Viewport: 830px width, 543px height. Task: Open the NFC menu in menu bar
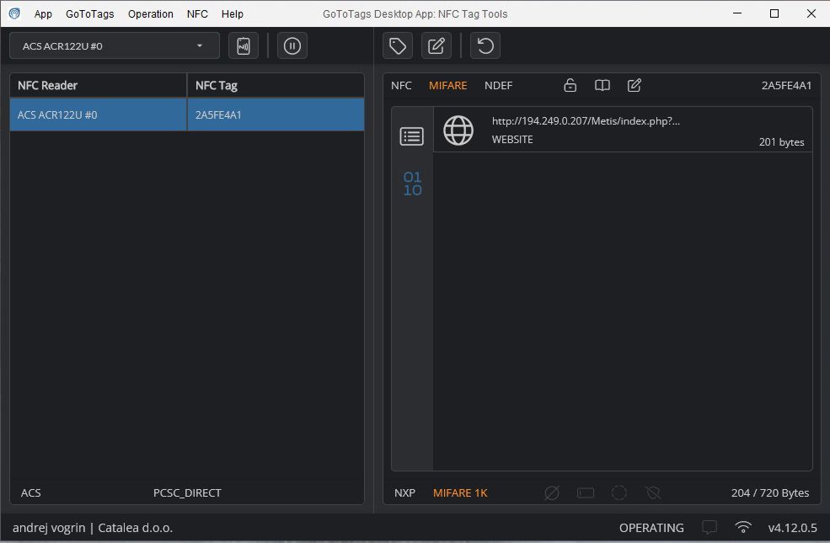click(x=197, y=13)
